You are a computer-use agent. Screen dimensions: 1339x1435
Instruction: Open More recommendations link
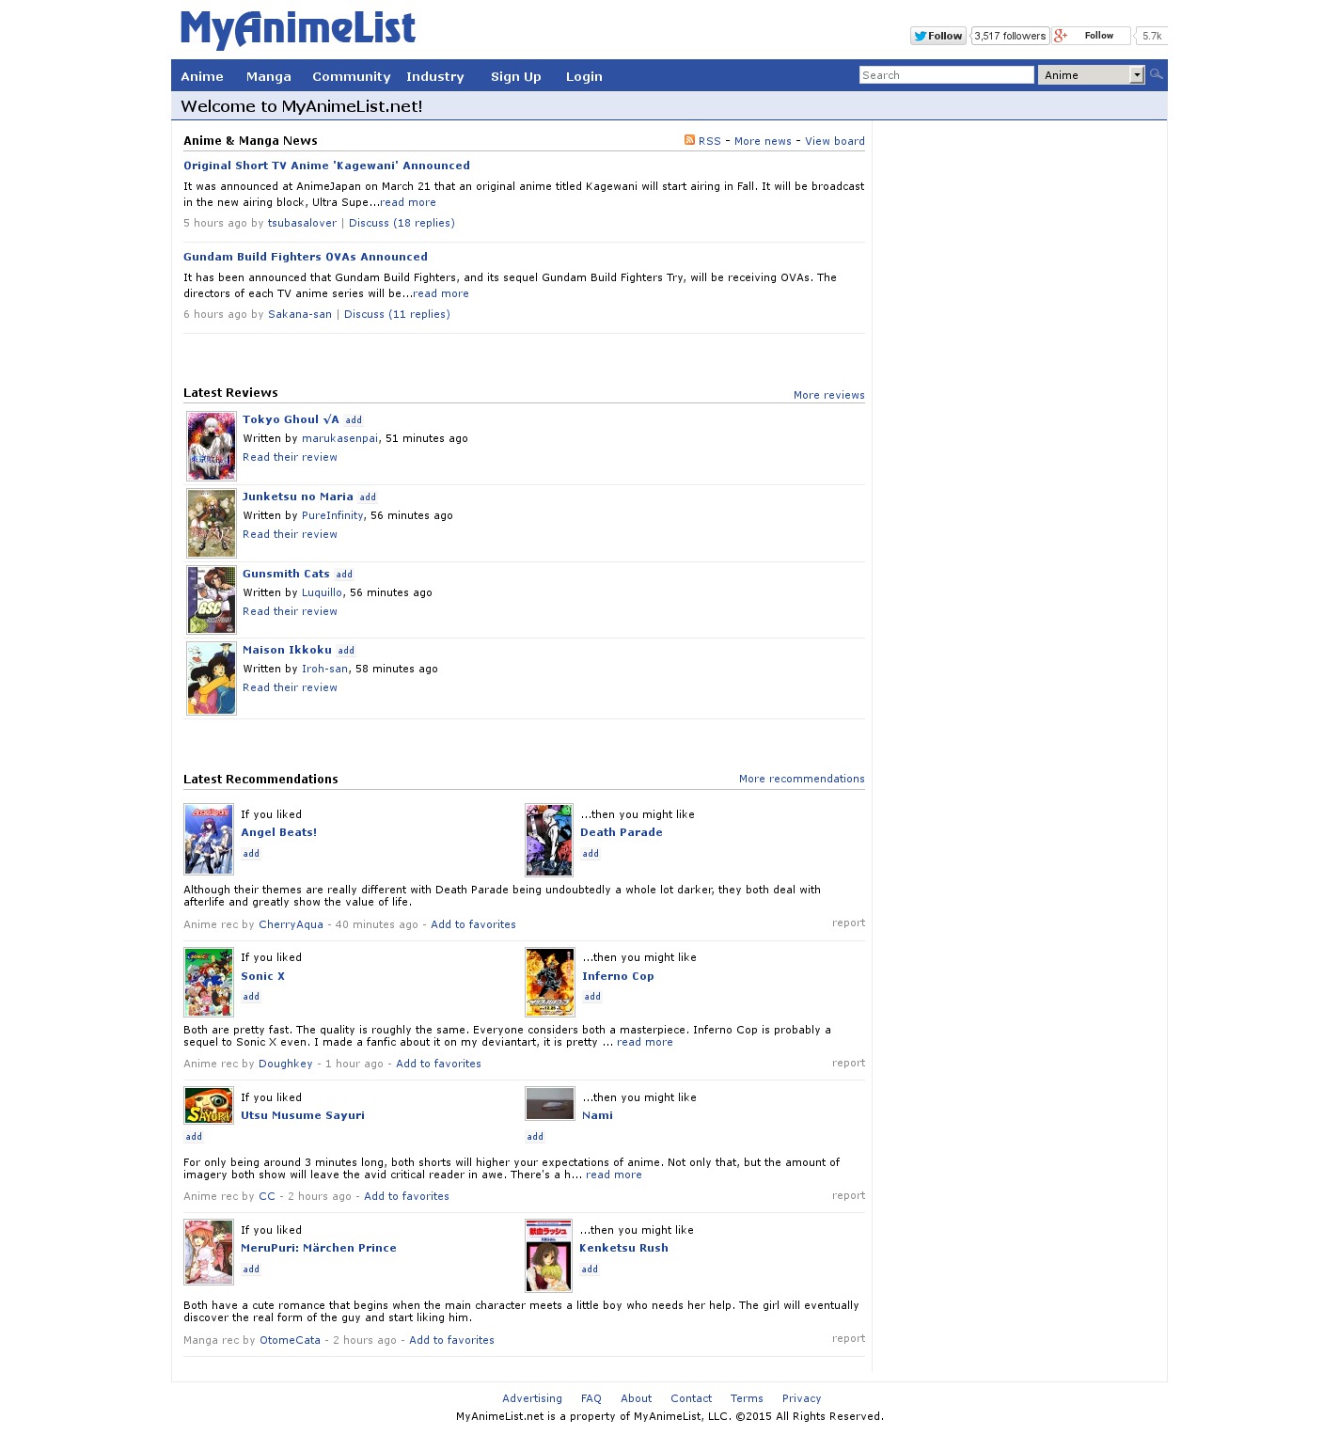pos(801,779)
